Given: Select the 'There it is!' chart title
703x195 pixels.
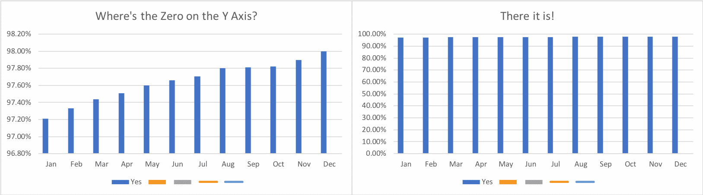Looking at the screenshot, I should coord(527,16).
